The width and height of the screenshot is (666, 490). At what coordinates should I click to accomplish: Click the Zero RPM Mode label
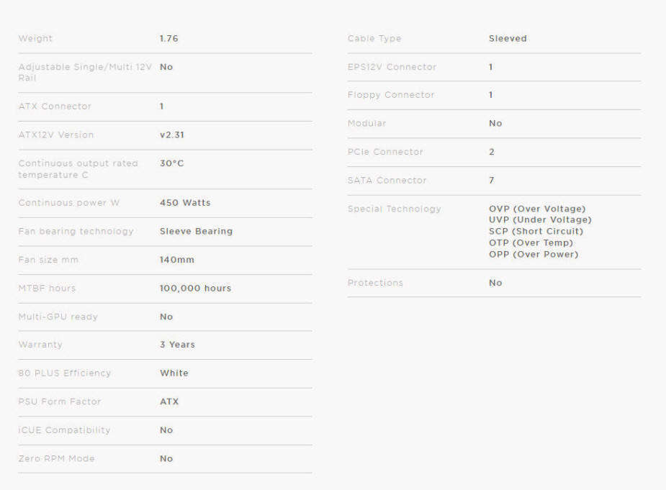[56, 458]
